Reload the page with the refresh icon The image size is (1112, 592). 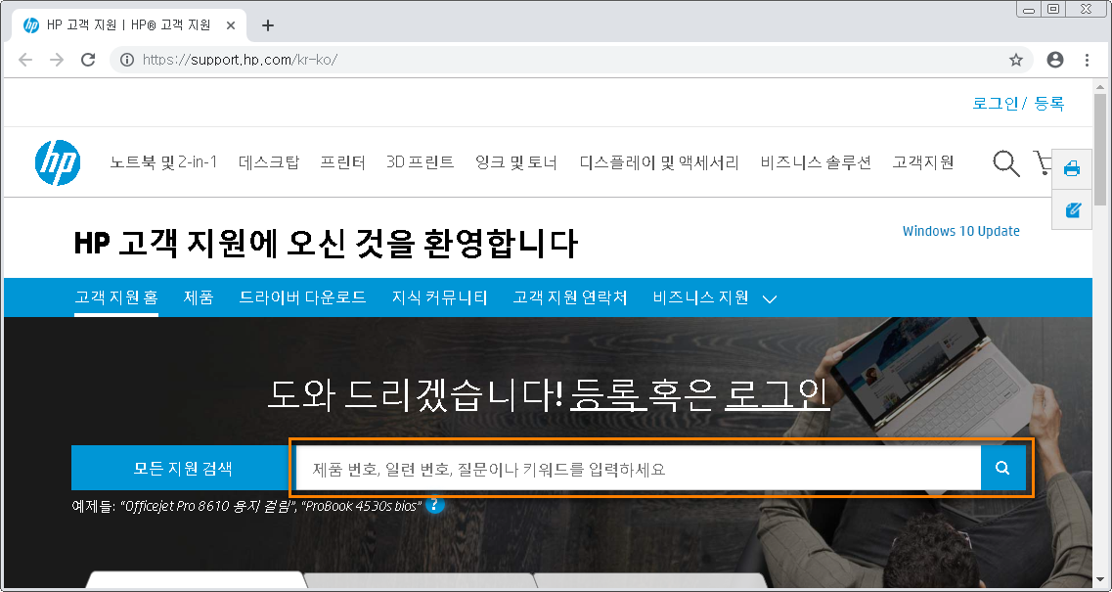coord(88,60)
